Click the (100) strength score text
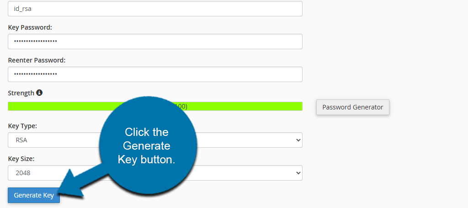 (x=181, y=106)
